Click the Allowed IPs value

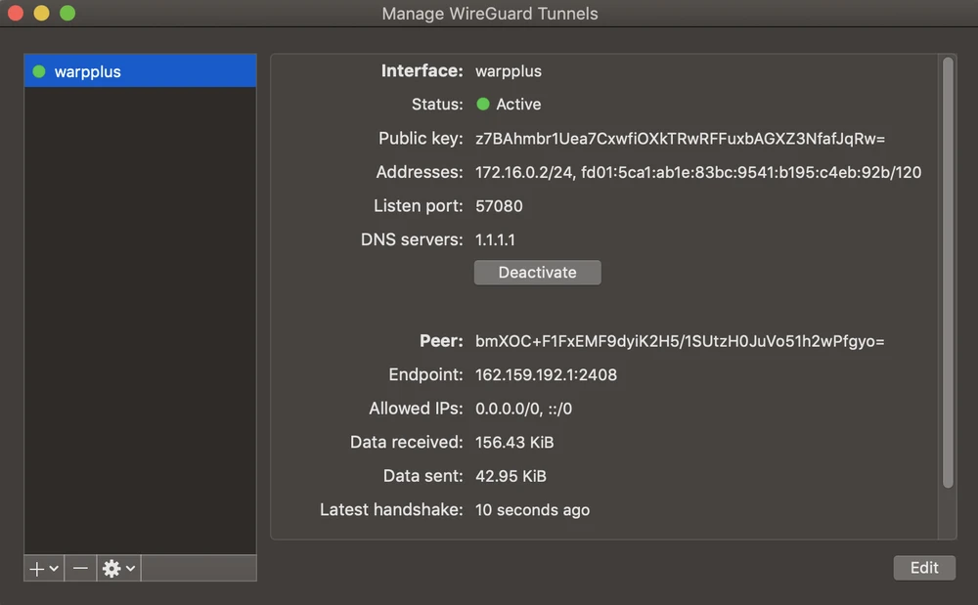(x=523, y=409)
